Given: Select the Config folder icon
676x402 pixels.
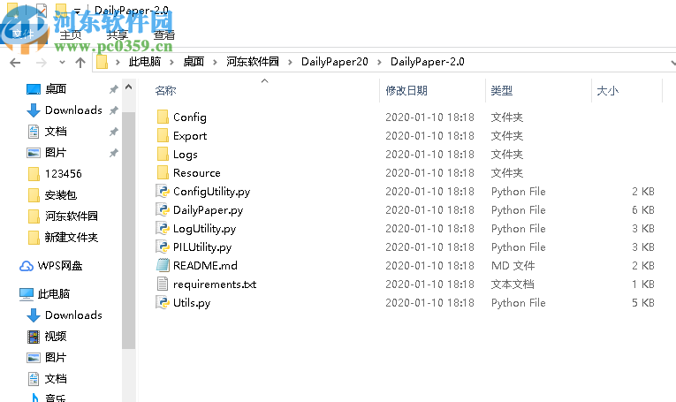Looking at the screenshot, I should coord(163,117).
